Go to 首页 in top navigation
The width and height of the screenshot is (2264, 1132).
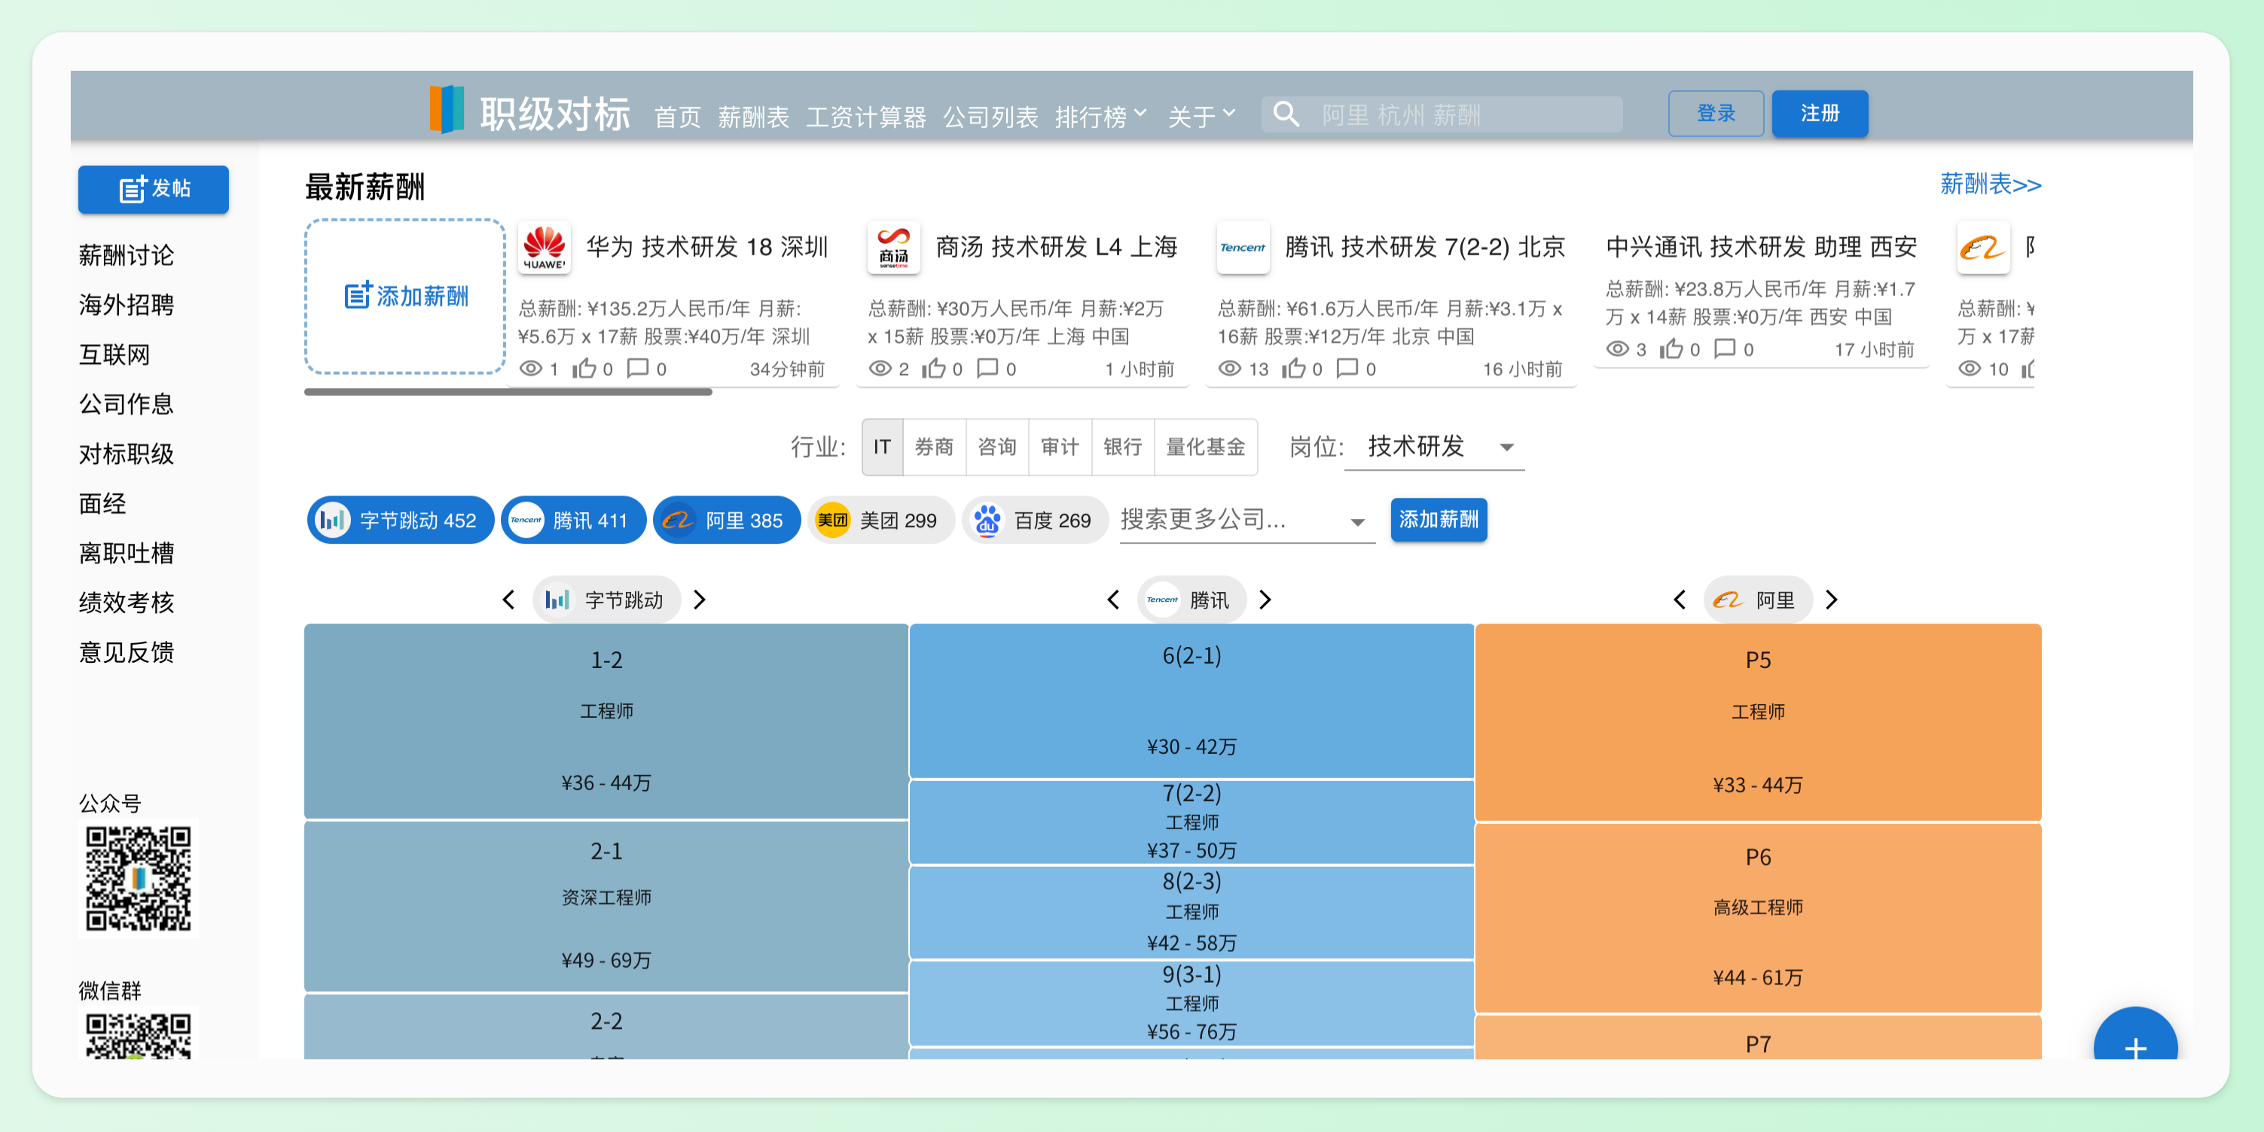677,115
